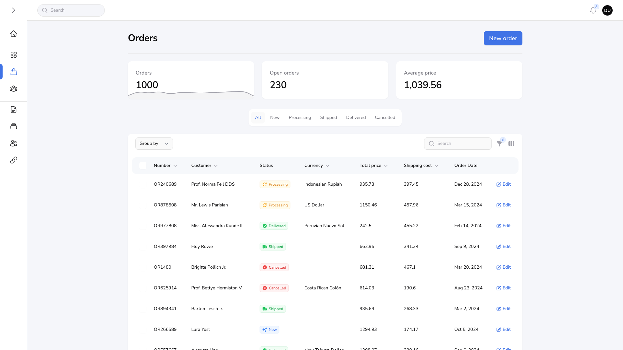
Task: Open the table filter funnel icon
Action: (499, 144)
